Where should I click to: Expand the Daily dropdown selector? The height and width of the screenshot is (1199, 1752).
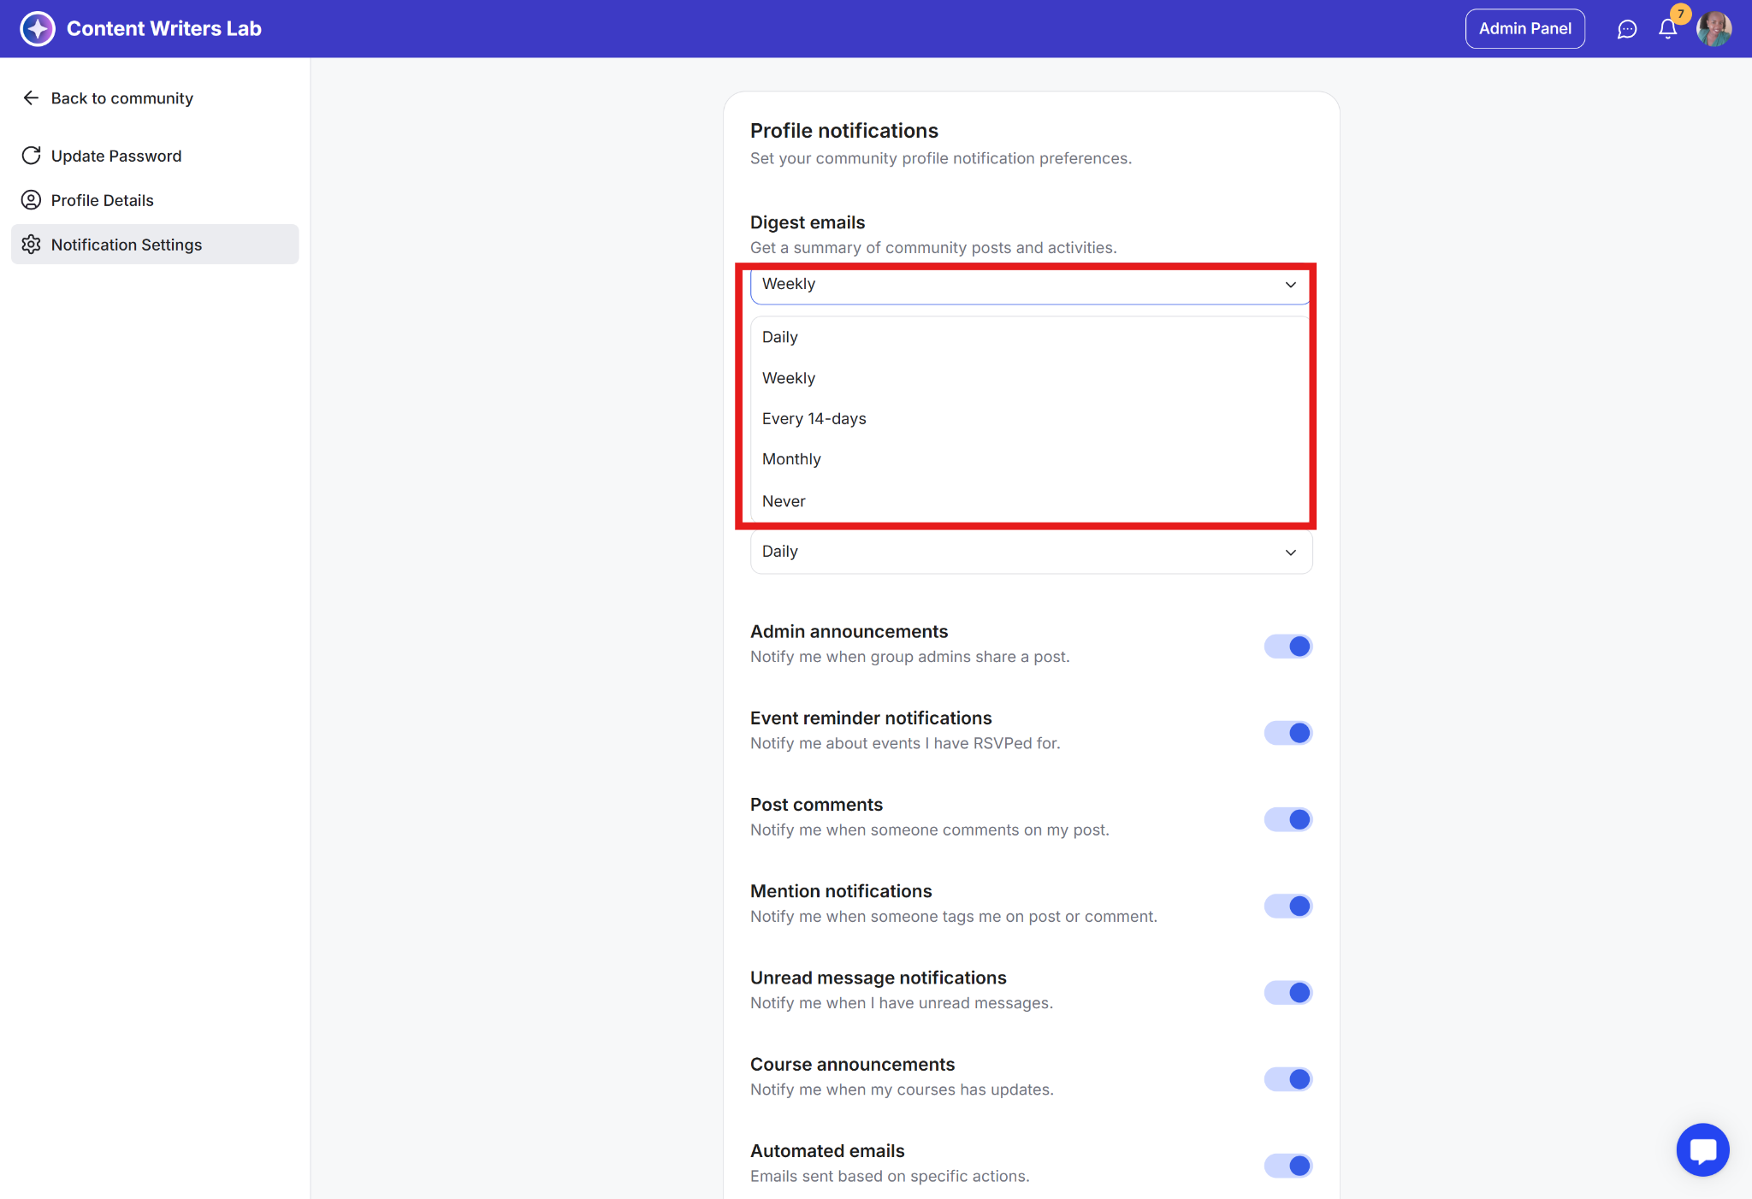[1030, 552]
